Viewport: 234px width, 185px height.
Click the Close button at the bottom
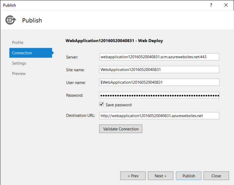pos(216,176)
